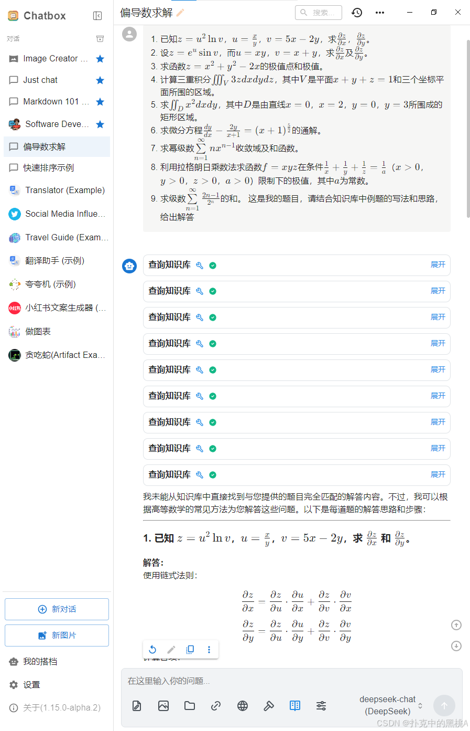The width and height of the screenshot is (470, 731).
Task: Collapse the Chatbox sidebar panel
Action: pos(97,16)
